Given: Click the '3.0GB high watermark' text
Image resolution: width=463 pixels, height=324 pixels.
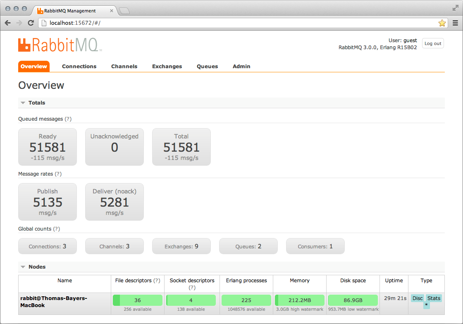Looking at the screenshot, I should [300, 309].
